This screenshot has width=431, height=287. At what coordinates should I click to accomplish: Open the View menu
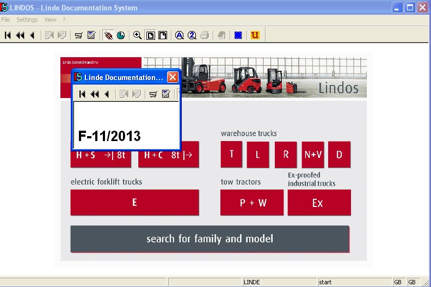tap(50, 20)
